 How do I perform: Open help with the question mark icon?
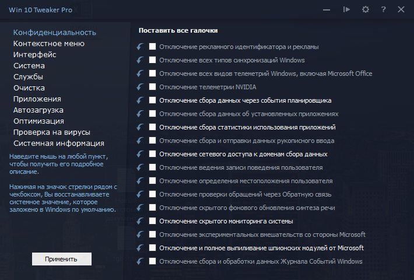pos(383,10)
